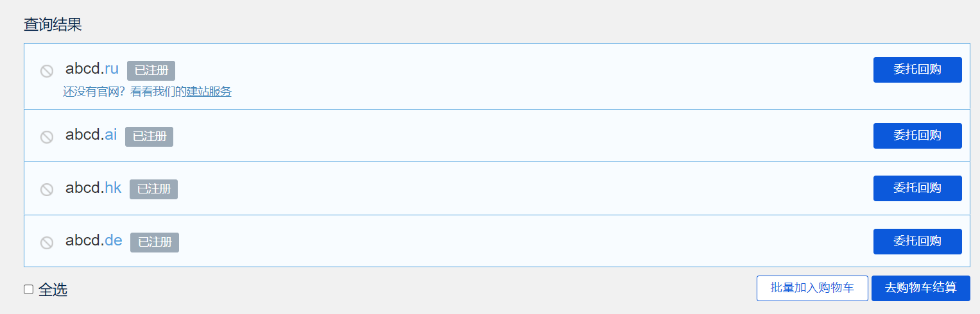The image size is (980, 314).
Task: Click 已注册 tag beside abcd.hk
Action: (153, 189)
